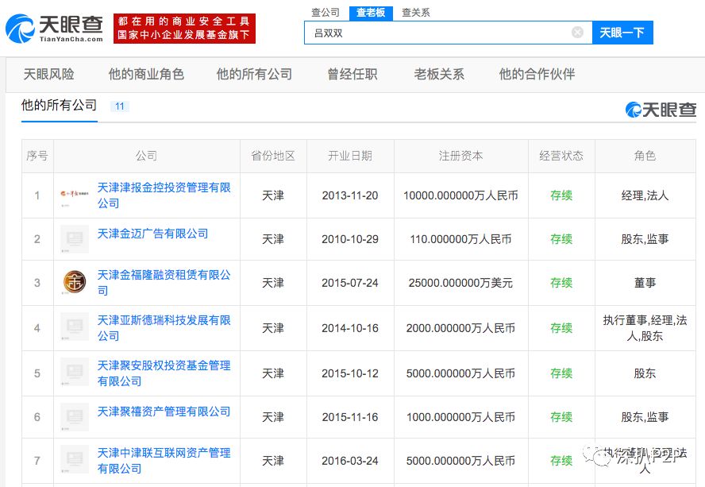Click the gold 金 logo of 天津金福隆融资租赁
The image size is (705, 487).
(75, 283)
